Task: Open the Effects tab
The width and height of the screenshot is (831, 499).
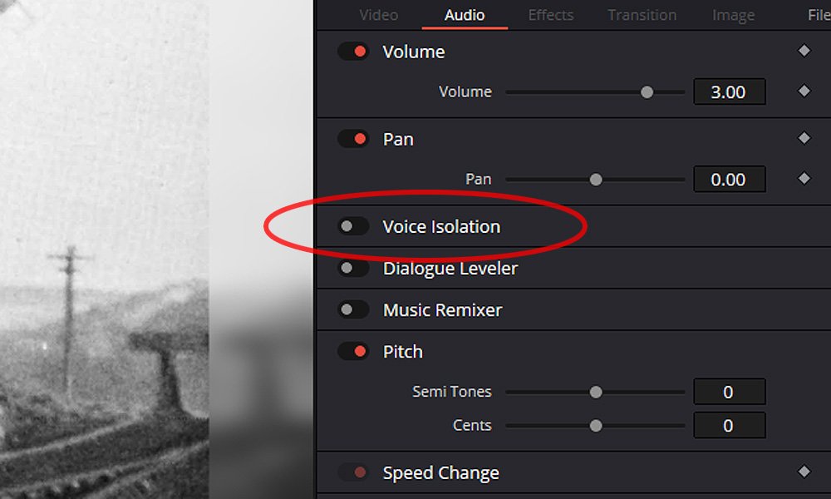Action: (551, 15)
